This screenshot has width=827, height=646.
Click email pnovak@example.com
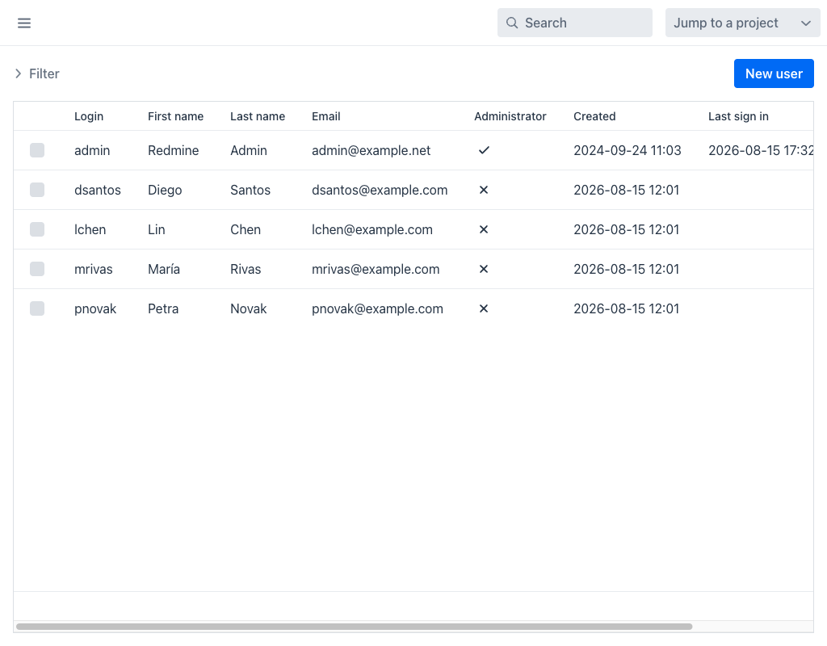pos(377,308)
